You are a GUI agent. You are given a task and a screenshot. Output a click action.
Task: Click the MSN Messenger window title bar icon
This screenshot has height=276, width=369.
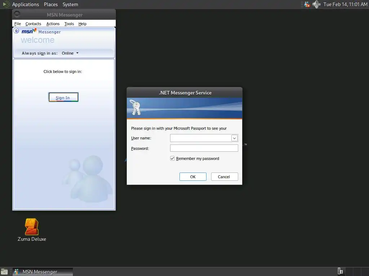[x=17, y=14]
